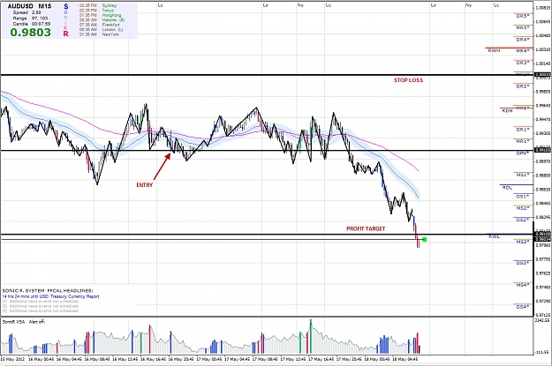Viewport: 552px width, 366px height.
Task: Click the SonicR VSA Alert off label
Action: click(24, 322)
